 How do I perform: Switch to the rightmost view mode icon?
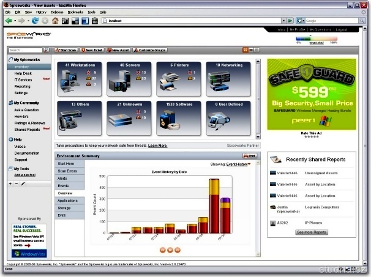click(x=257, y=50)
